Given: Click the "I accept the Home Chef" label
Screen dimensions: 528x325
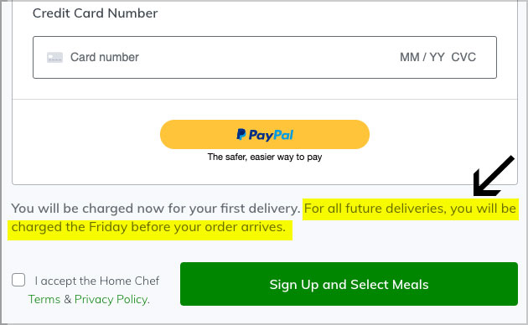Looking at the screenshot, I should (97, 281).
